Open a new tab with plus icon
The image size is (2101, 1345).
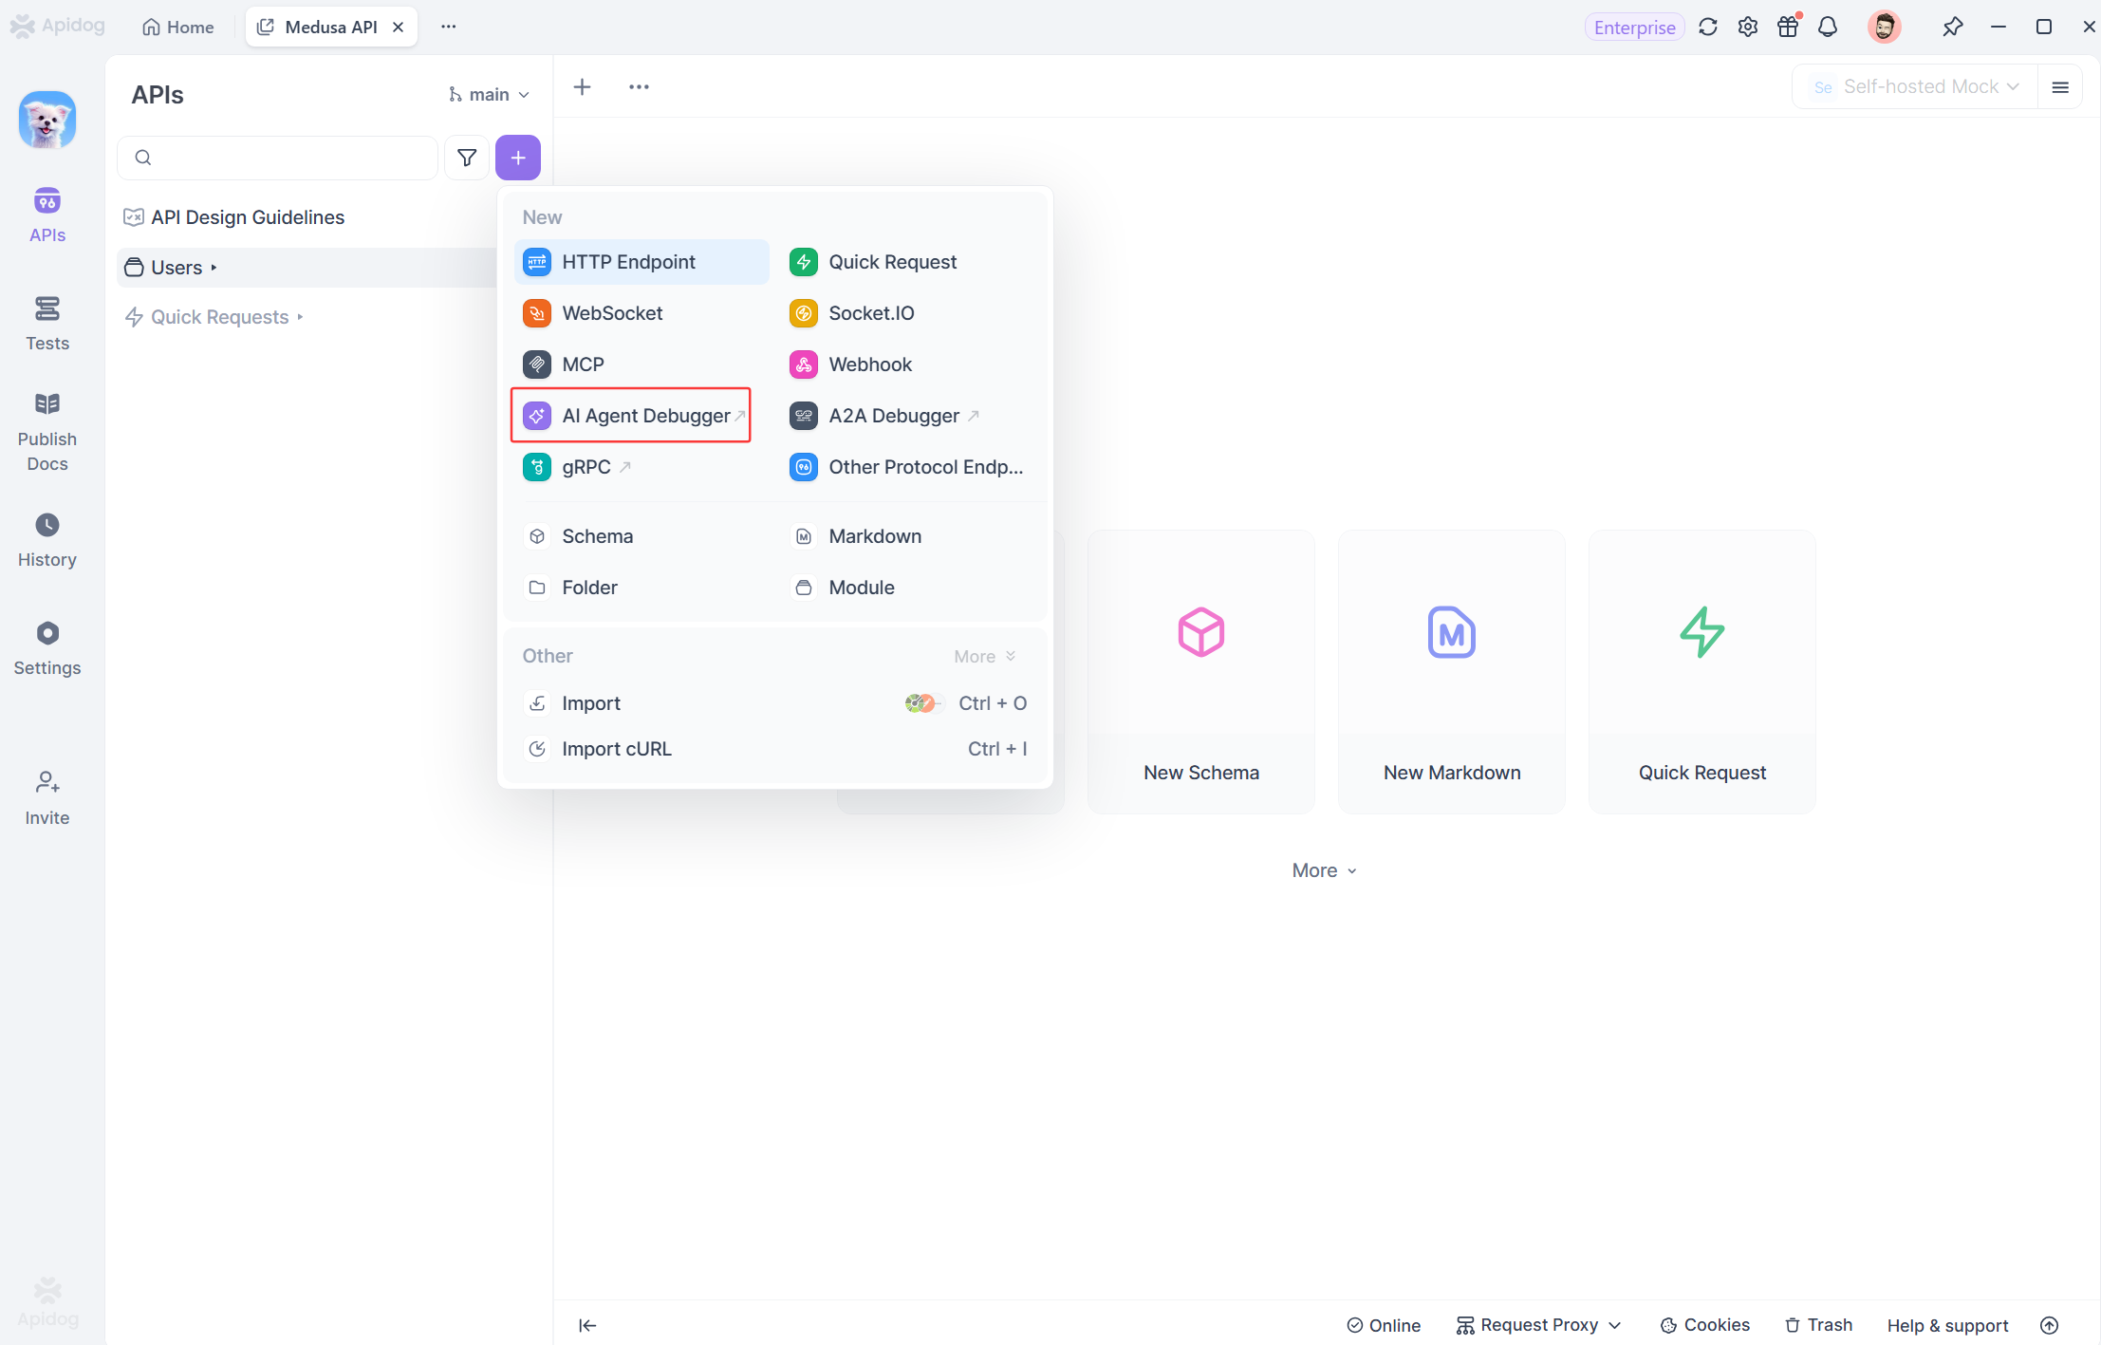click(x=583, y=87)
